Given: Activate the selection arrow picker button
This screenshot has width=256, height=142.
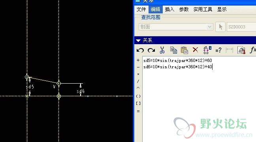Looking at the screenshot, I should [x=220, y=27].
